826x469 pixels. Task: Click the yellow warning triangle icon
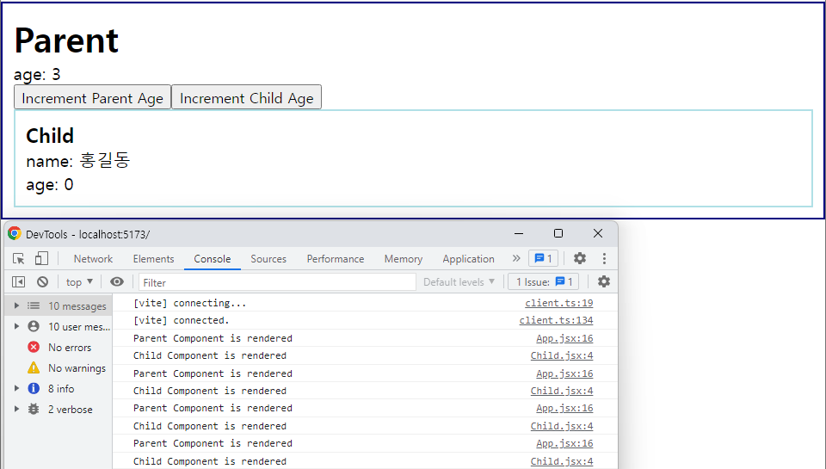[34, 367]
